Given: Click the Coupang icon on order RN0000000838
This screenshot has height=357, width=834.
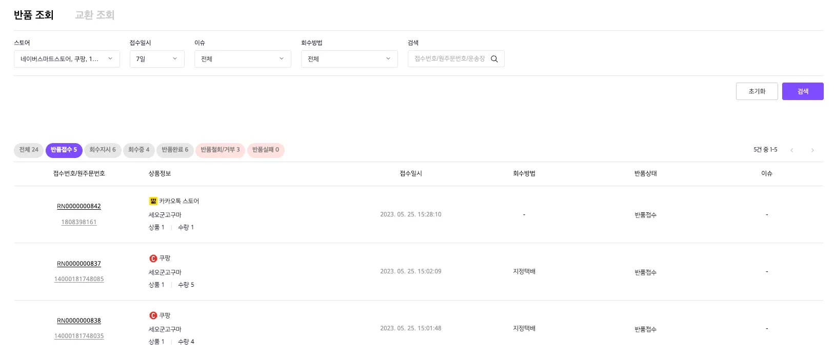Looking at the screenshot, I should pos(153,315).
